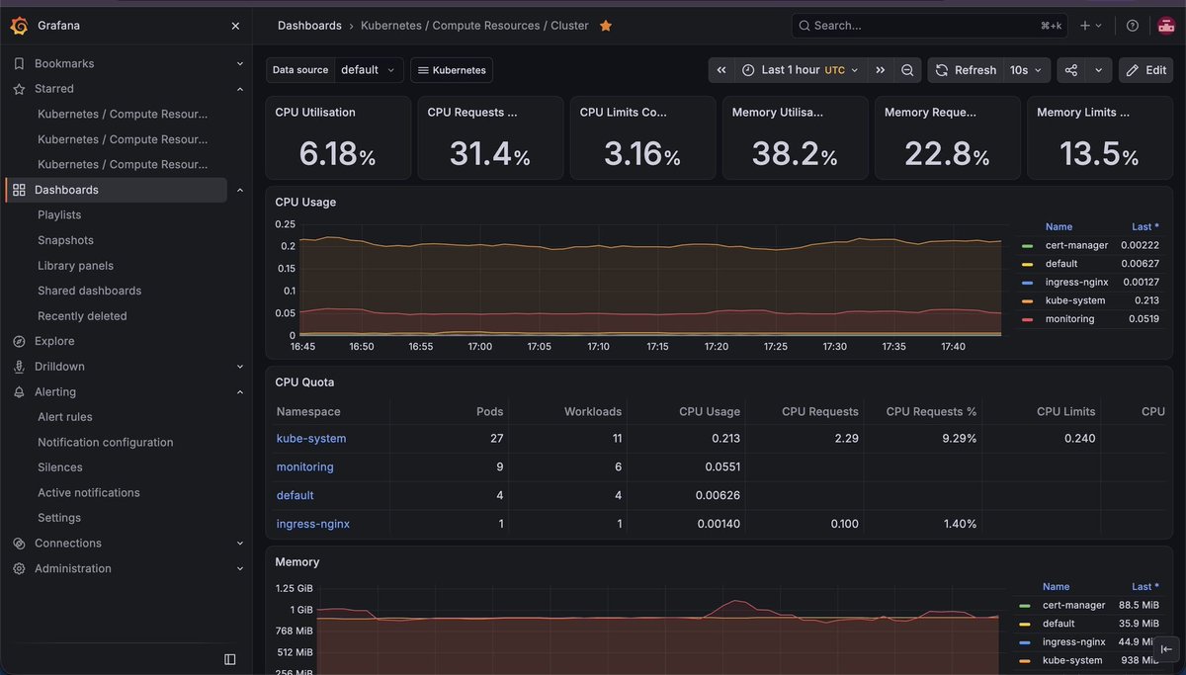Collapse the Bookmarks section chevron

coord(239,63)
